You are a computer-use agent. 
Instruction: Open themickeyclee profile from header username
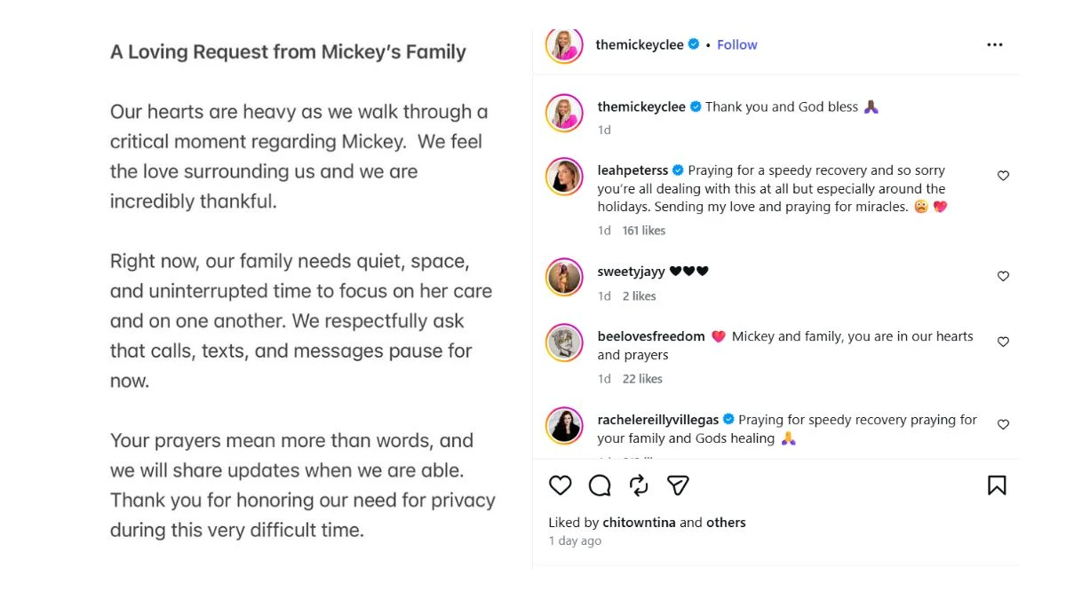point(640,45)
